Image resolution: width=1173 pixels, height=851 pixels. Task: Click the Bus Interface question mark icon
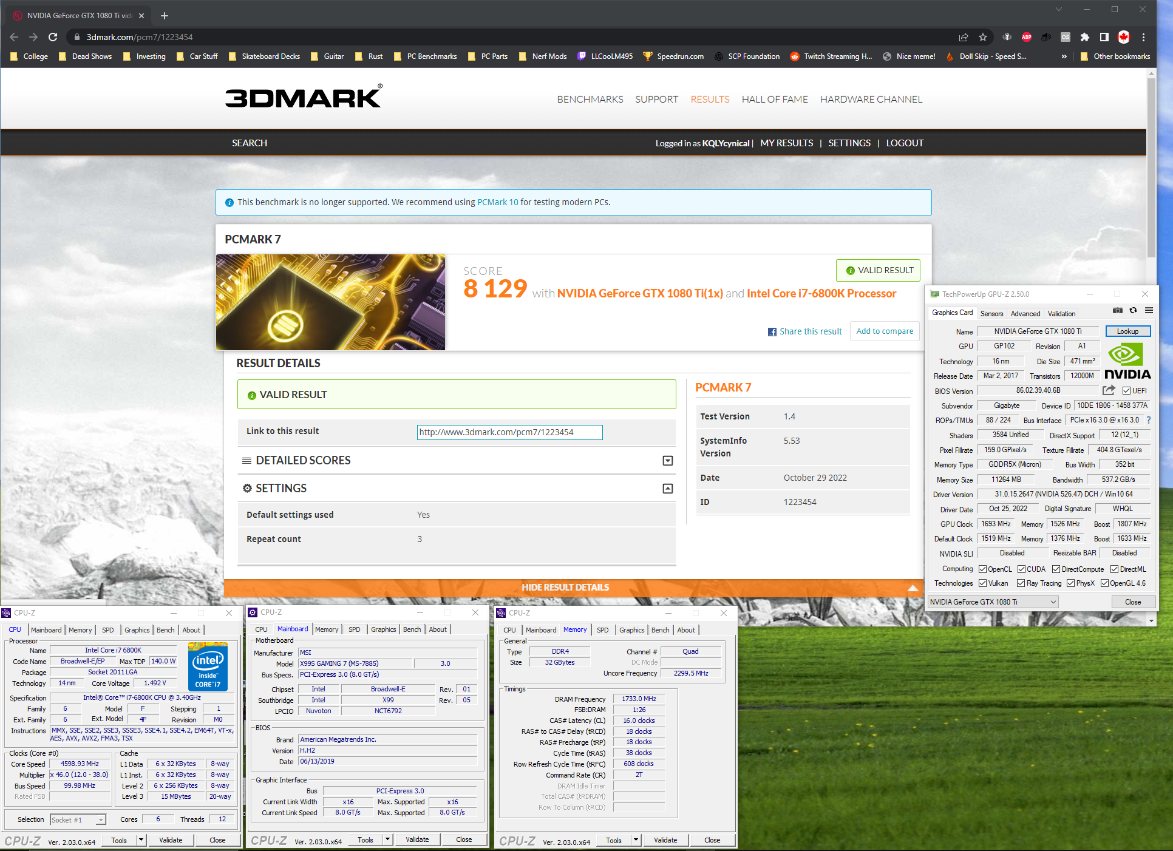point(1149,420)
